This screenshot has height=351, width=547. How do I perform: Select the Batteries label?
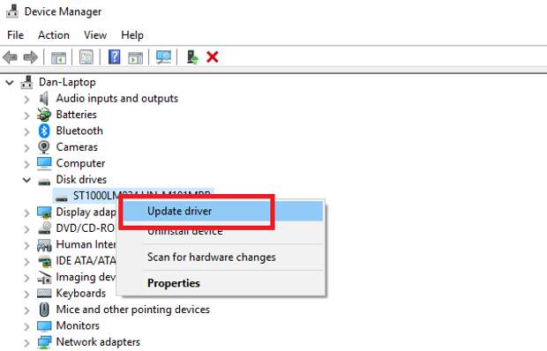77,115
